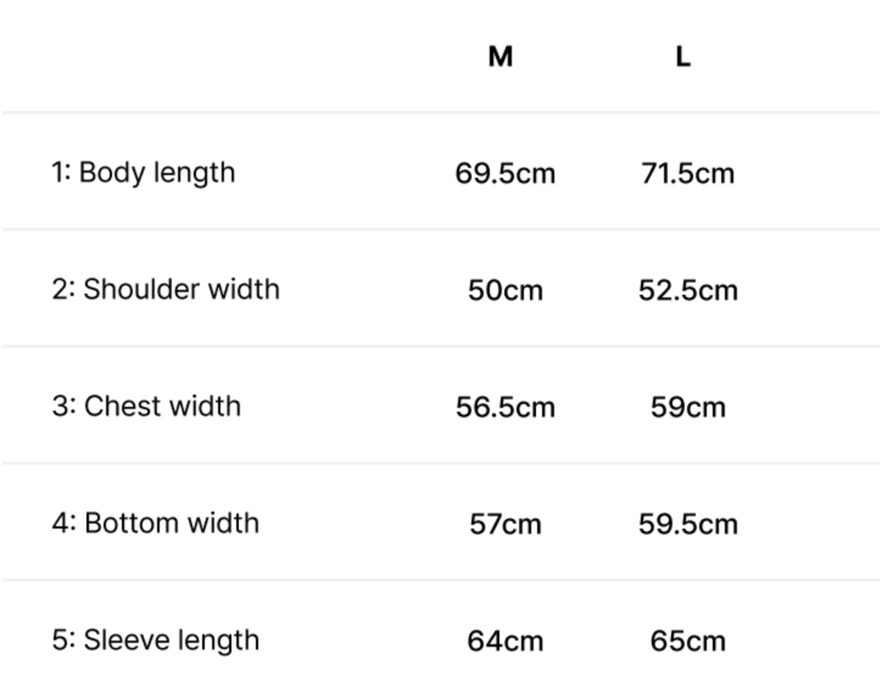Image resolution: width=882 pixels, height=693 pixels.
Task: Click the Body length row label
Action: 143,173
